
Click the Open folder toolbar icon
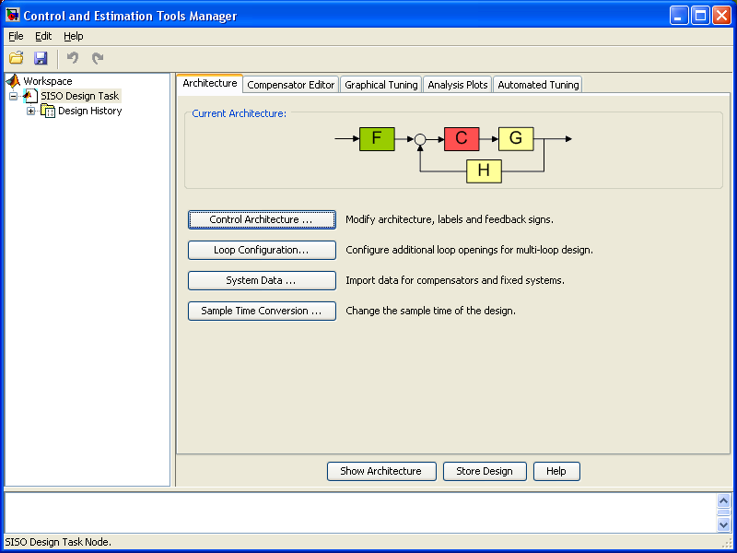coord(17,58)
